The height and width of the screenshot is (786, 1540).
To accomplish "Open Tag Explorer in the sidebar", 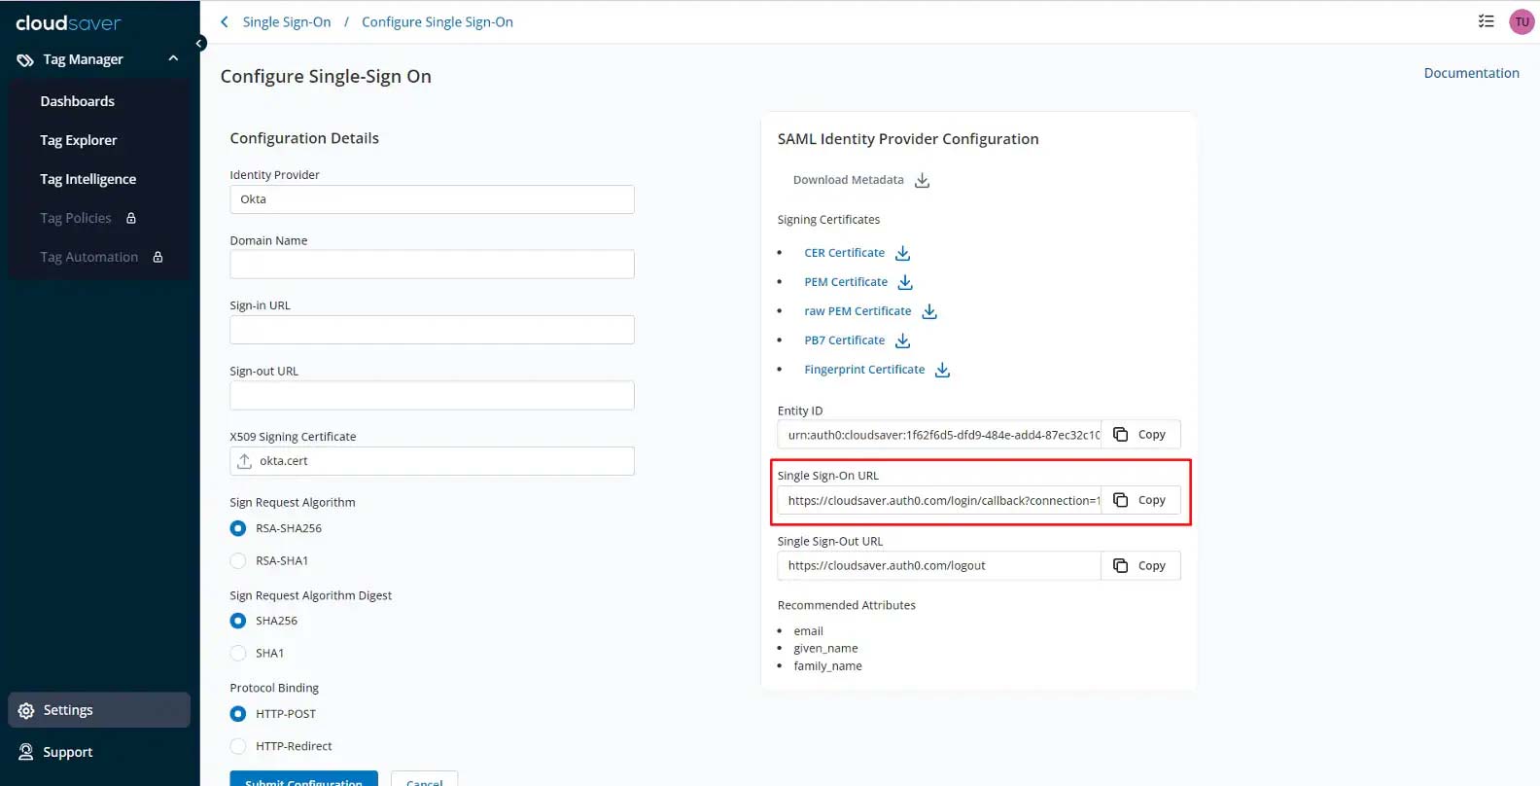I will 79,140.
